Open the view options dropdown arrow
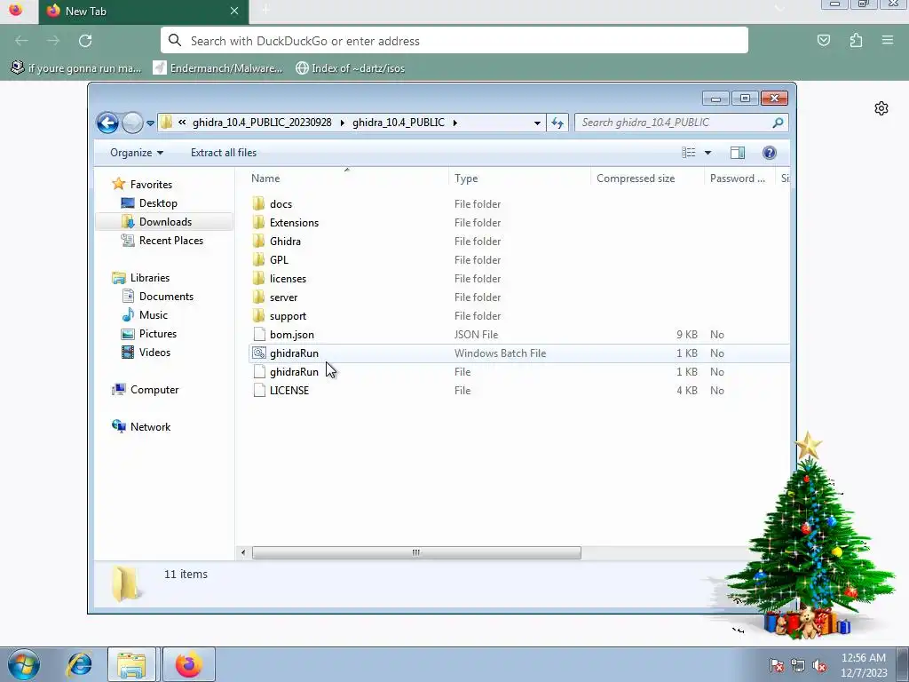The image size is (909, 682). tap(707, 153)
